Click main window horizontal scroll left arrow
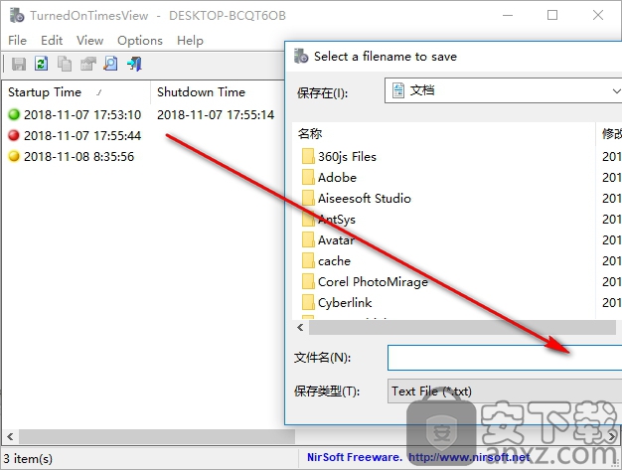 click(10, 437)
